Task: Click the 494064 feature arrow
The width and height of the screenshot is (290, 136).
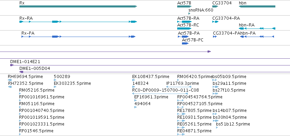Action: click(x=135, y=107)
